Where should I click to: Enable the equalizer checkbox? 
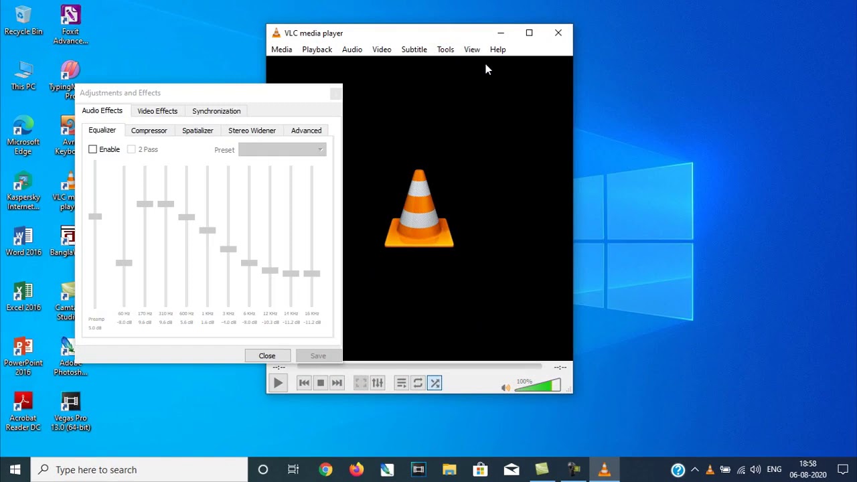tap(93, 149)
